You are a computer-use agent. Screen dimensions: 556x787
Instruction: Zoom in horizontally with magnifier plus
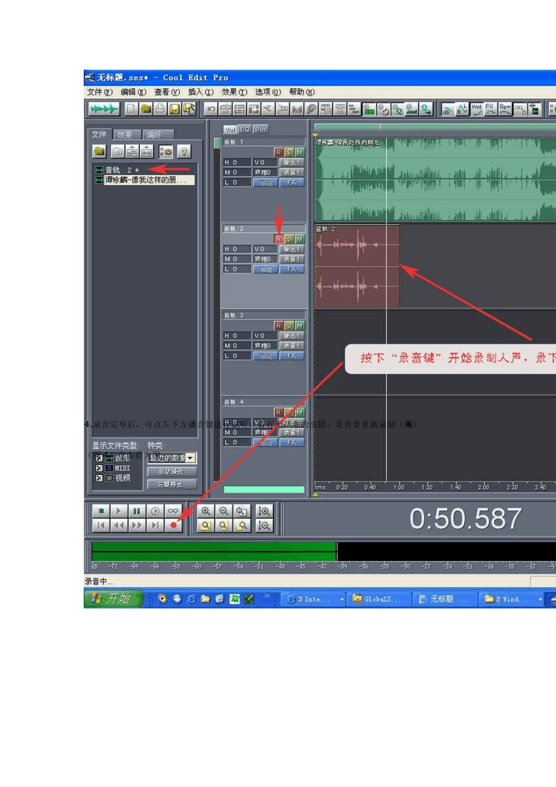click(205, 511)
